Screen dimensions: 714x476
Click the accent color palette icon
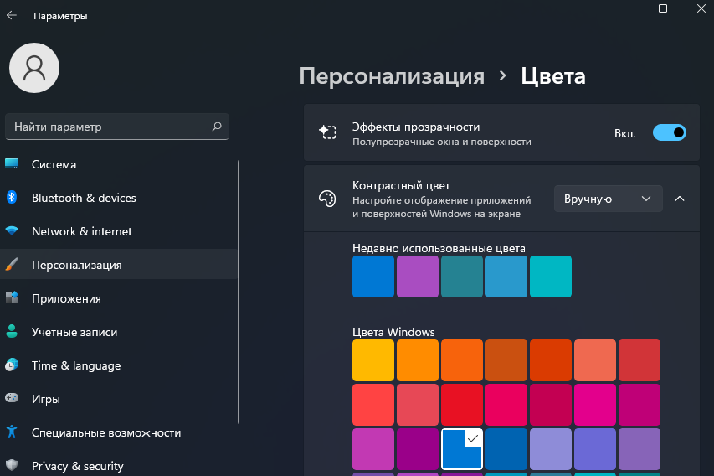coord(327,199)
